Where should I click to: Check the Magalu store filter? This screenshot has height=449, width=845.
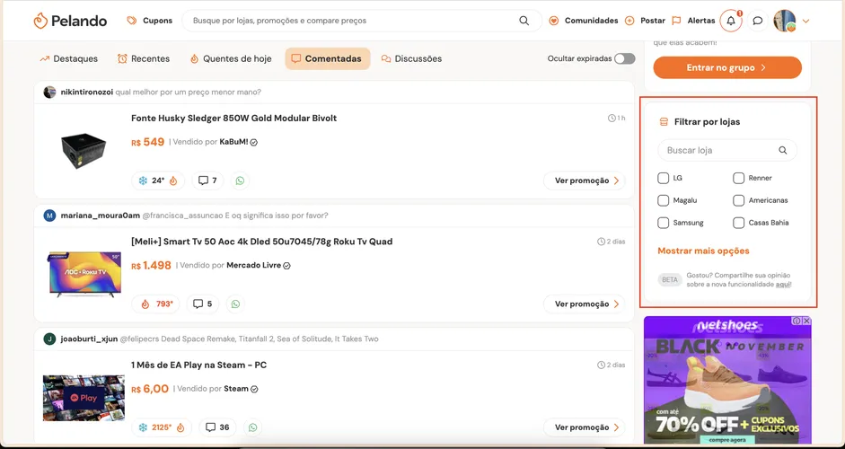click(x=663, y=200)
